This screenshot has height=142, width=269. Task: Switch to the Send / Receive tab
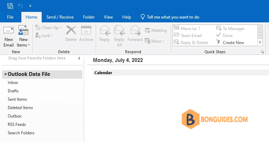pyautogui.click(x=60, y=17)
